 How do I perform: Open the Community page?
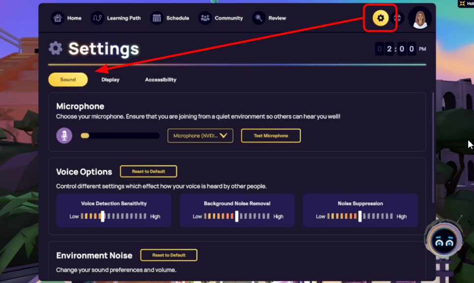click(x=221, y=18)
